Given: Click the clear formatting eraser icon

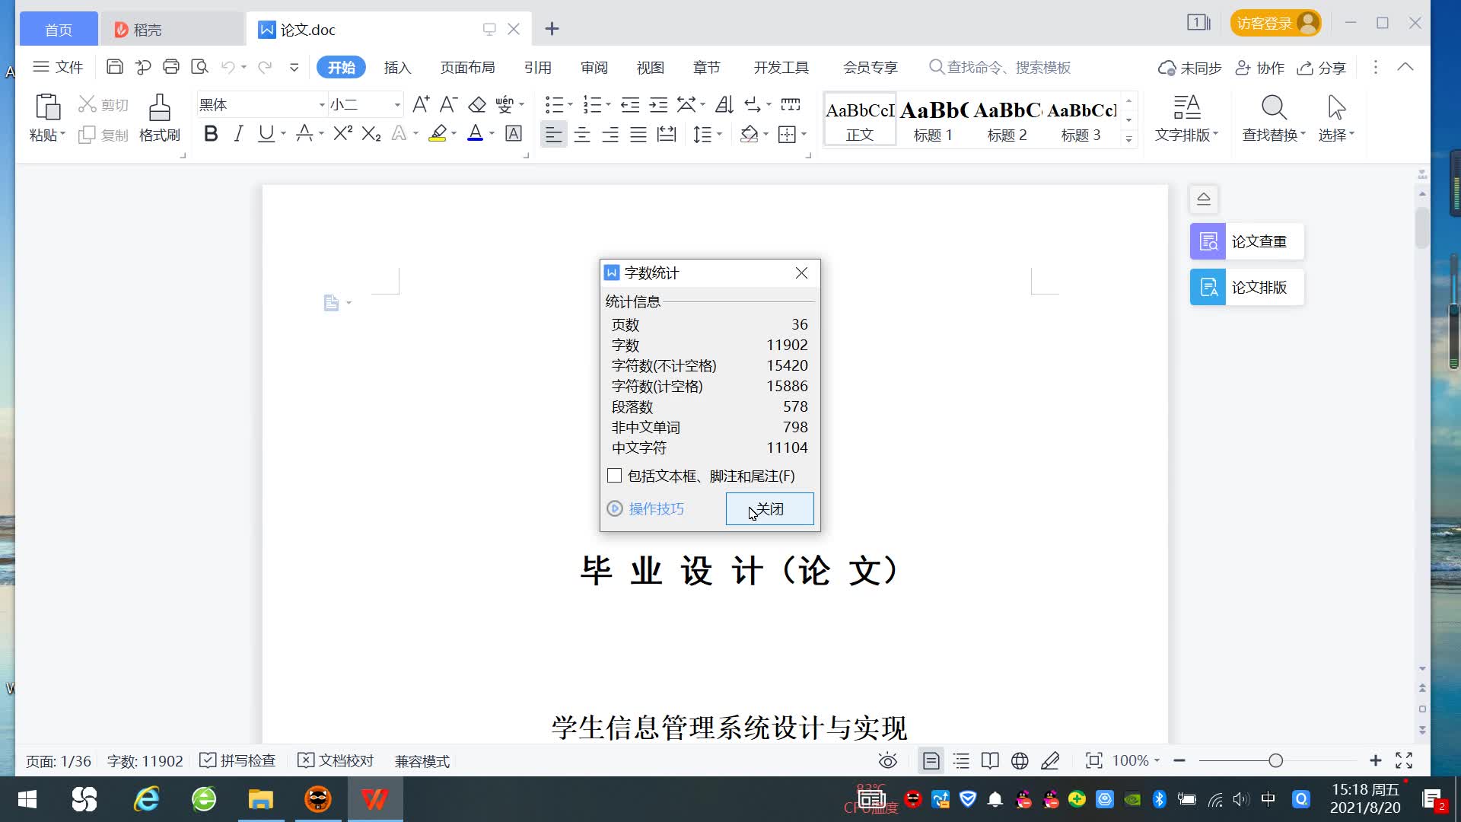Looking at the screenshot, I should point(477,104).
